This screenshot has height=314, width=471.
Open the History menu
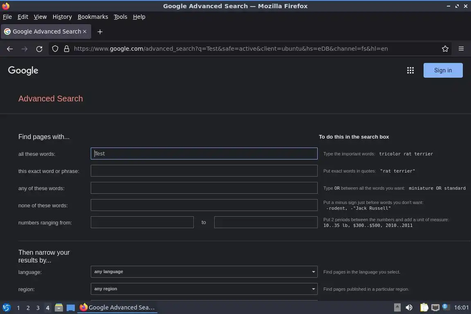click(x=62, y=17)
